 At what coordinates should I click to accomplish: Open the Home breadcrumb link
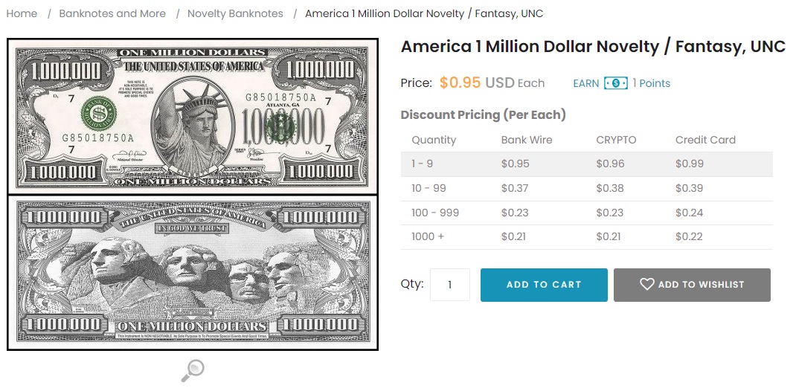[22, 13]
